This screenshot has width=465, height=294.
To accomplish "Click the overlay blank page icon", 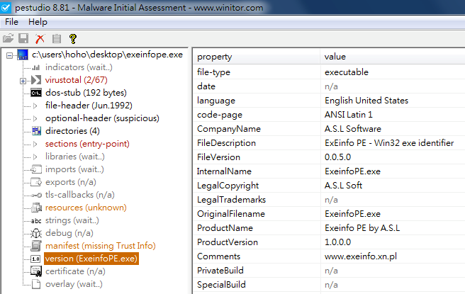I will coord(36,284).
